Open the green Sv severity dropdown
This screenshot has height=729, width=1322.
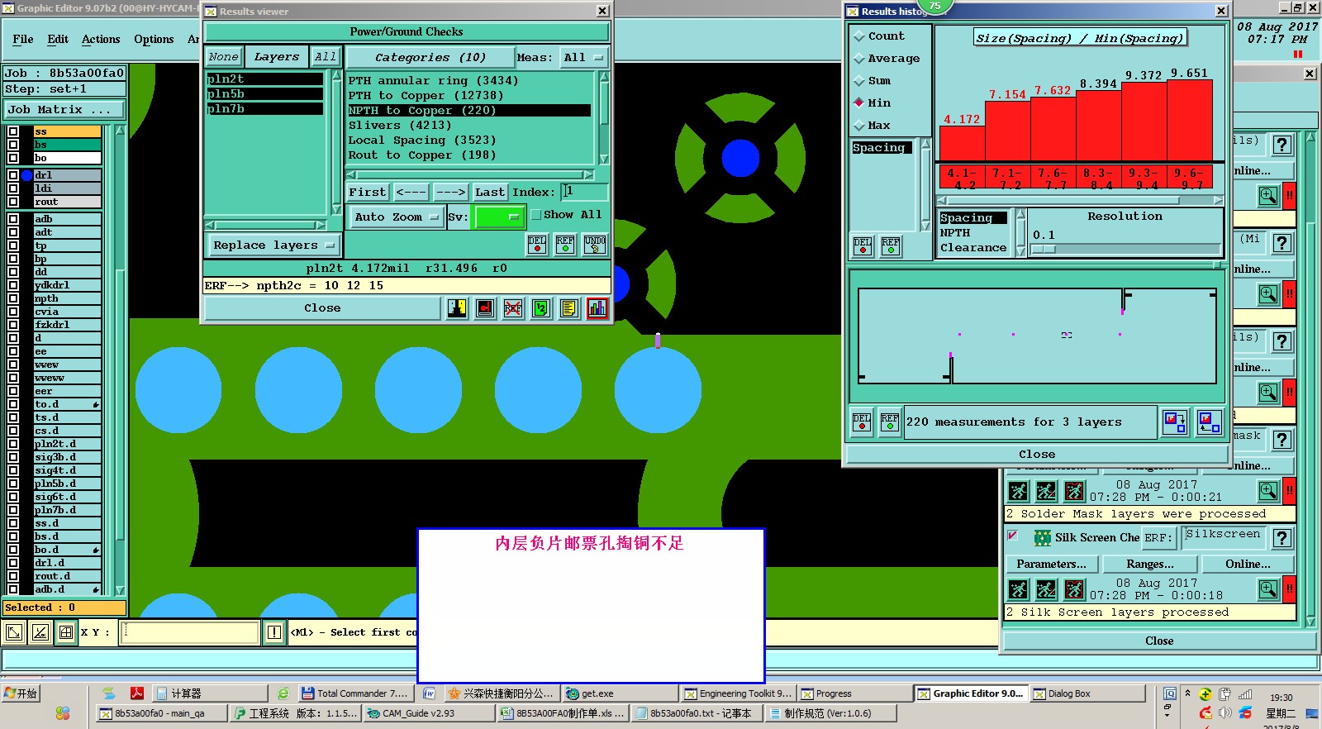(499, 217)
